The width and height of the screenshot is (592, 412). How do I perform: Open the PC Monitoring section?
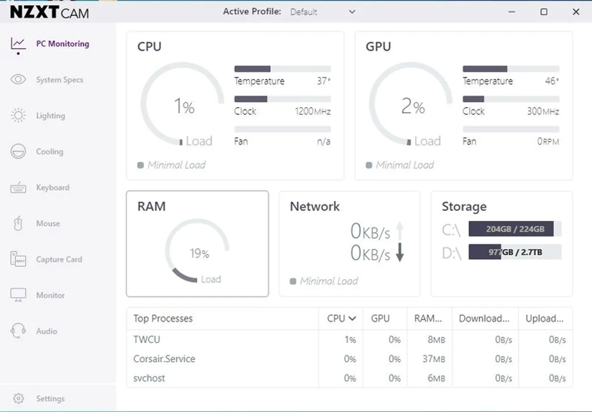[63, 44]
